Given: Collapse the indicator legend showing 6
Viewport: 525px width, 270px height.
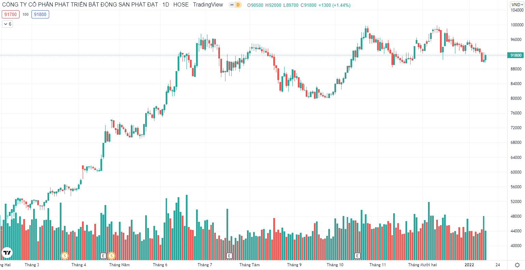Looking at the screenshot, I should click(x=8, y=24).
